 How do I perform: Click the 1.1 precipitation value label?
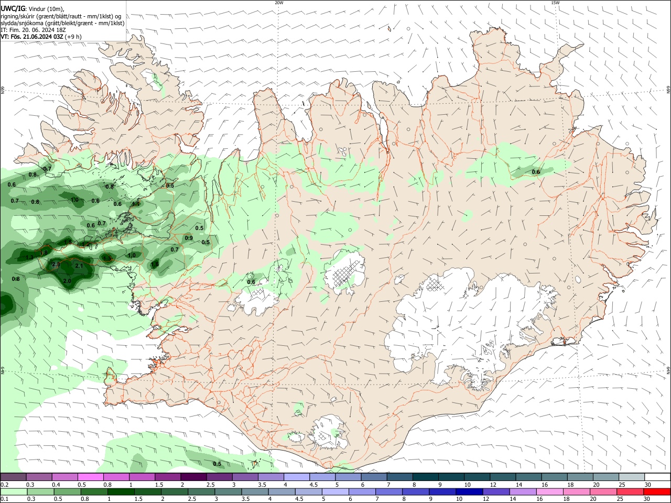(x=136, y=204)
